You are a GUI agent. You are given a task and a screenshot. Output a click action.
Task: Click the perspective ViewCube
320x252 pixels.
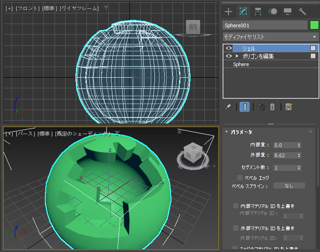(193, 152)
